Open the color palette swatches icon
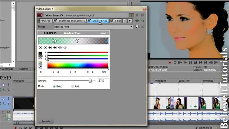The image size is (229, 129). [40, 63]
